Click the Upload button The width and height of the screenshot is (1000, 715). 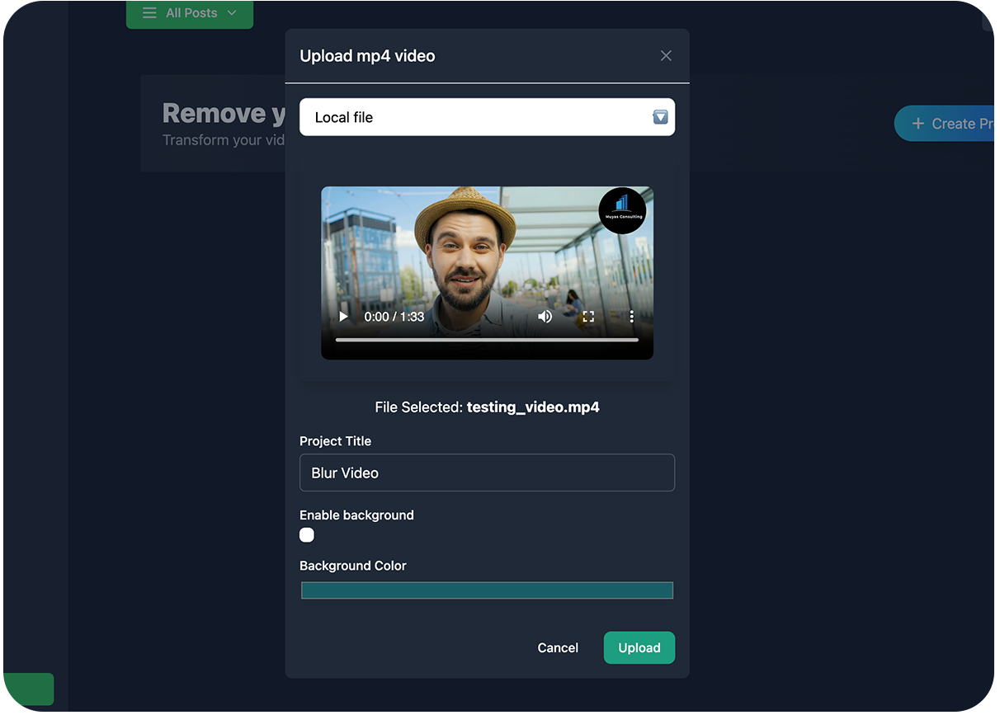click(639, 647)
